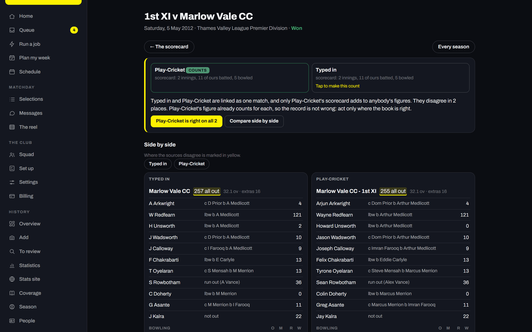Image resolution: width=532 pixels, height=332 pixels.
Task: Click Howard Unsworth in Play-Cricket card
Action: (x=336, y=226)
